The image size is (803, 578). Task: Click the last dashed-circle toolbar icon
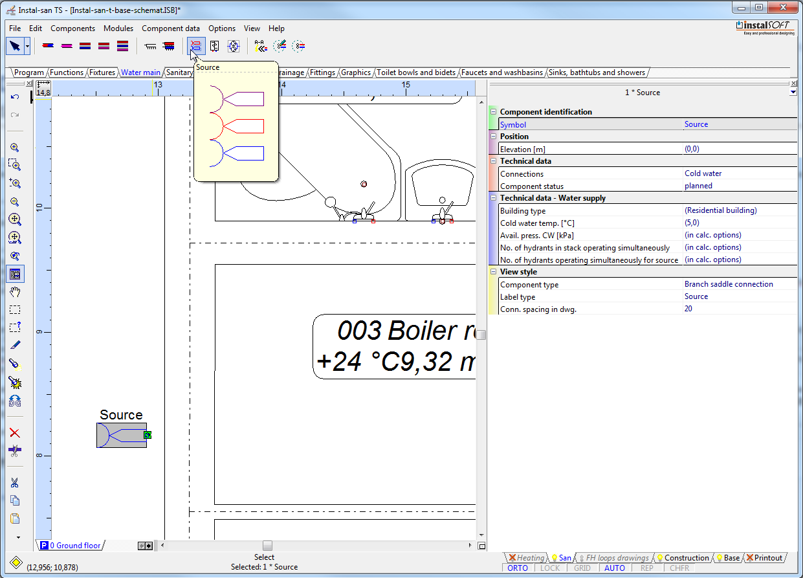click(298, 46)
